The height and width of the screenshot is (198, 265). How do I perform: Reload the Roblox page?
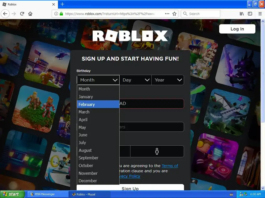(x=22, y=14)
